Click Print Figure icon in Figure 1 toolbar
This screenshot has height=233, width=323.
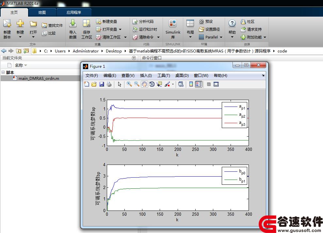[x=109, y=84]
